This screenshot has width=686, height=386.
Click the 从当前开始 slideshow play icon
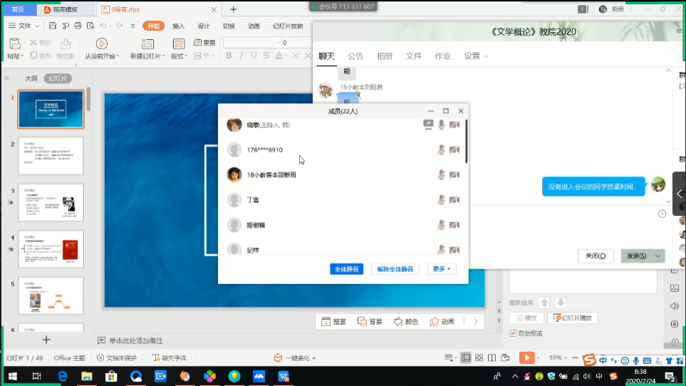coord(102,43)
